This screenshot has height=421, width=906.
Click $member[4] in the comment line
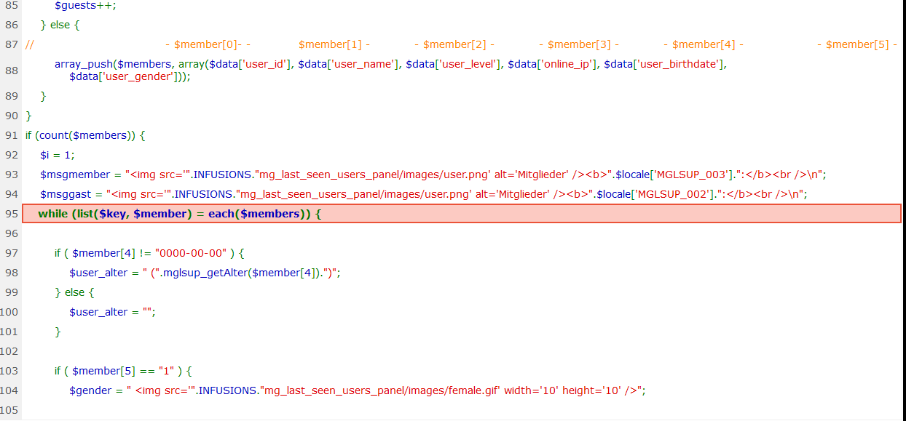(x=704, y=44)
